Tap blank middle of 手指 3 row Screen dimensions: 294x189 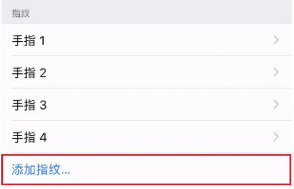[156, 105]
